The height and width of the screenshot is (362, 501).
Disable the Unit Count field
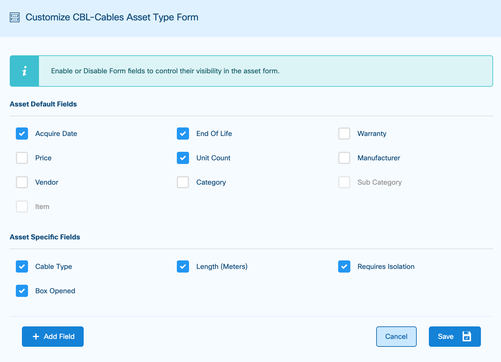[x=183, y=158]
